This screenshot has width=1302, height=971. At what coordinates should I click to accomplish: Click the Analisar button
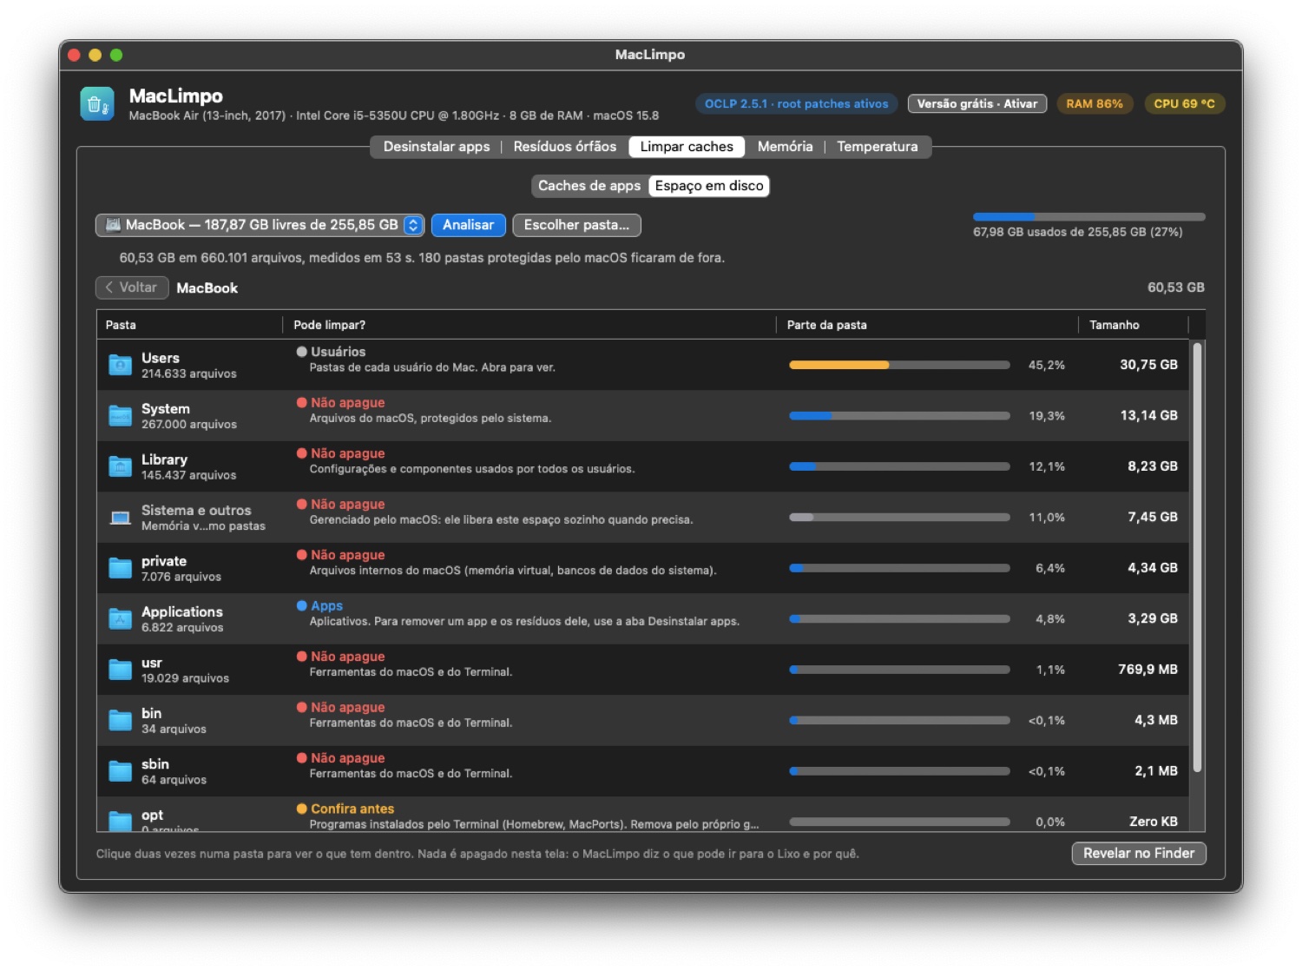point(469,225)
